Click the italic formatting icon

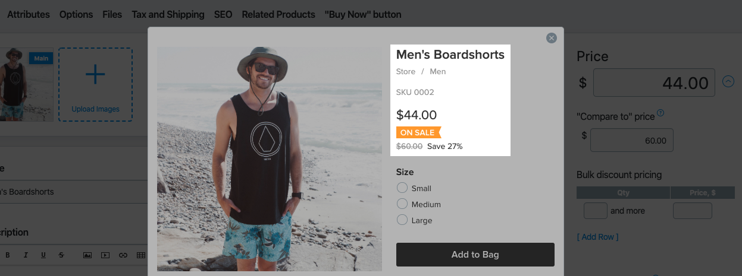[x=26, y=255]
